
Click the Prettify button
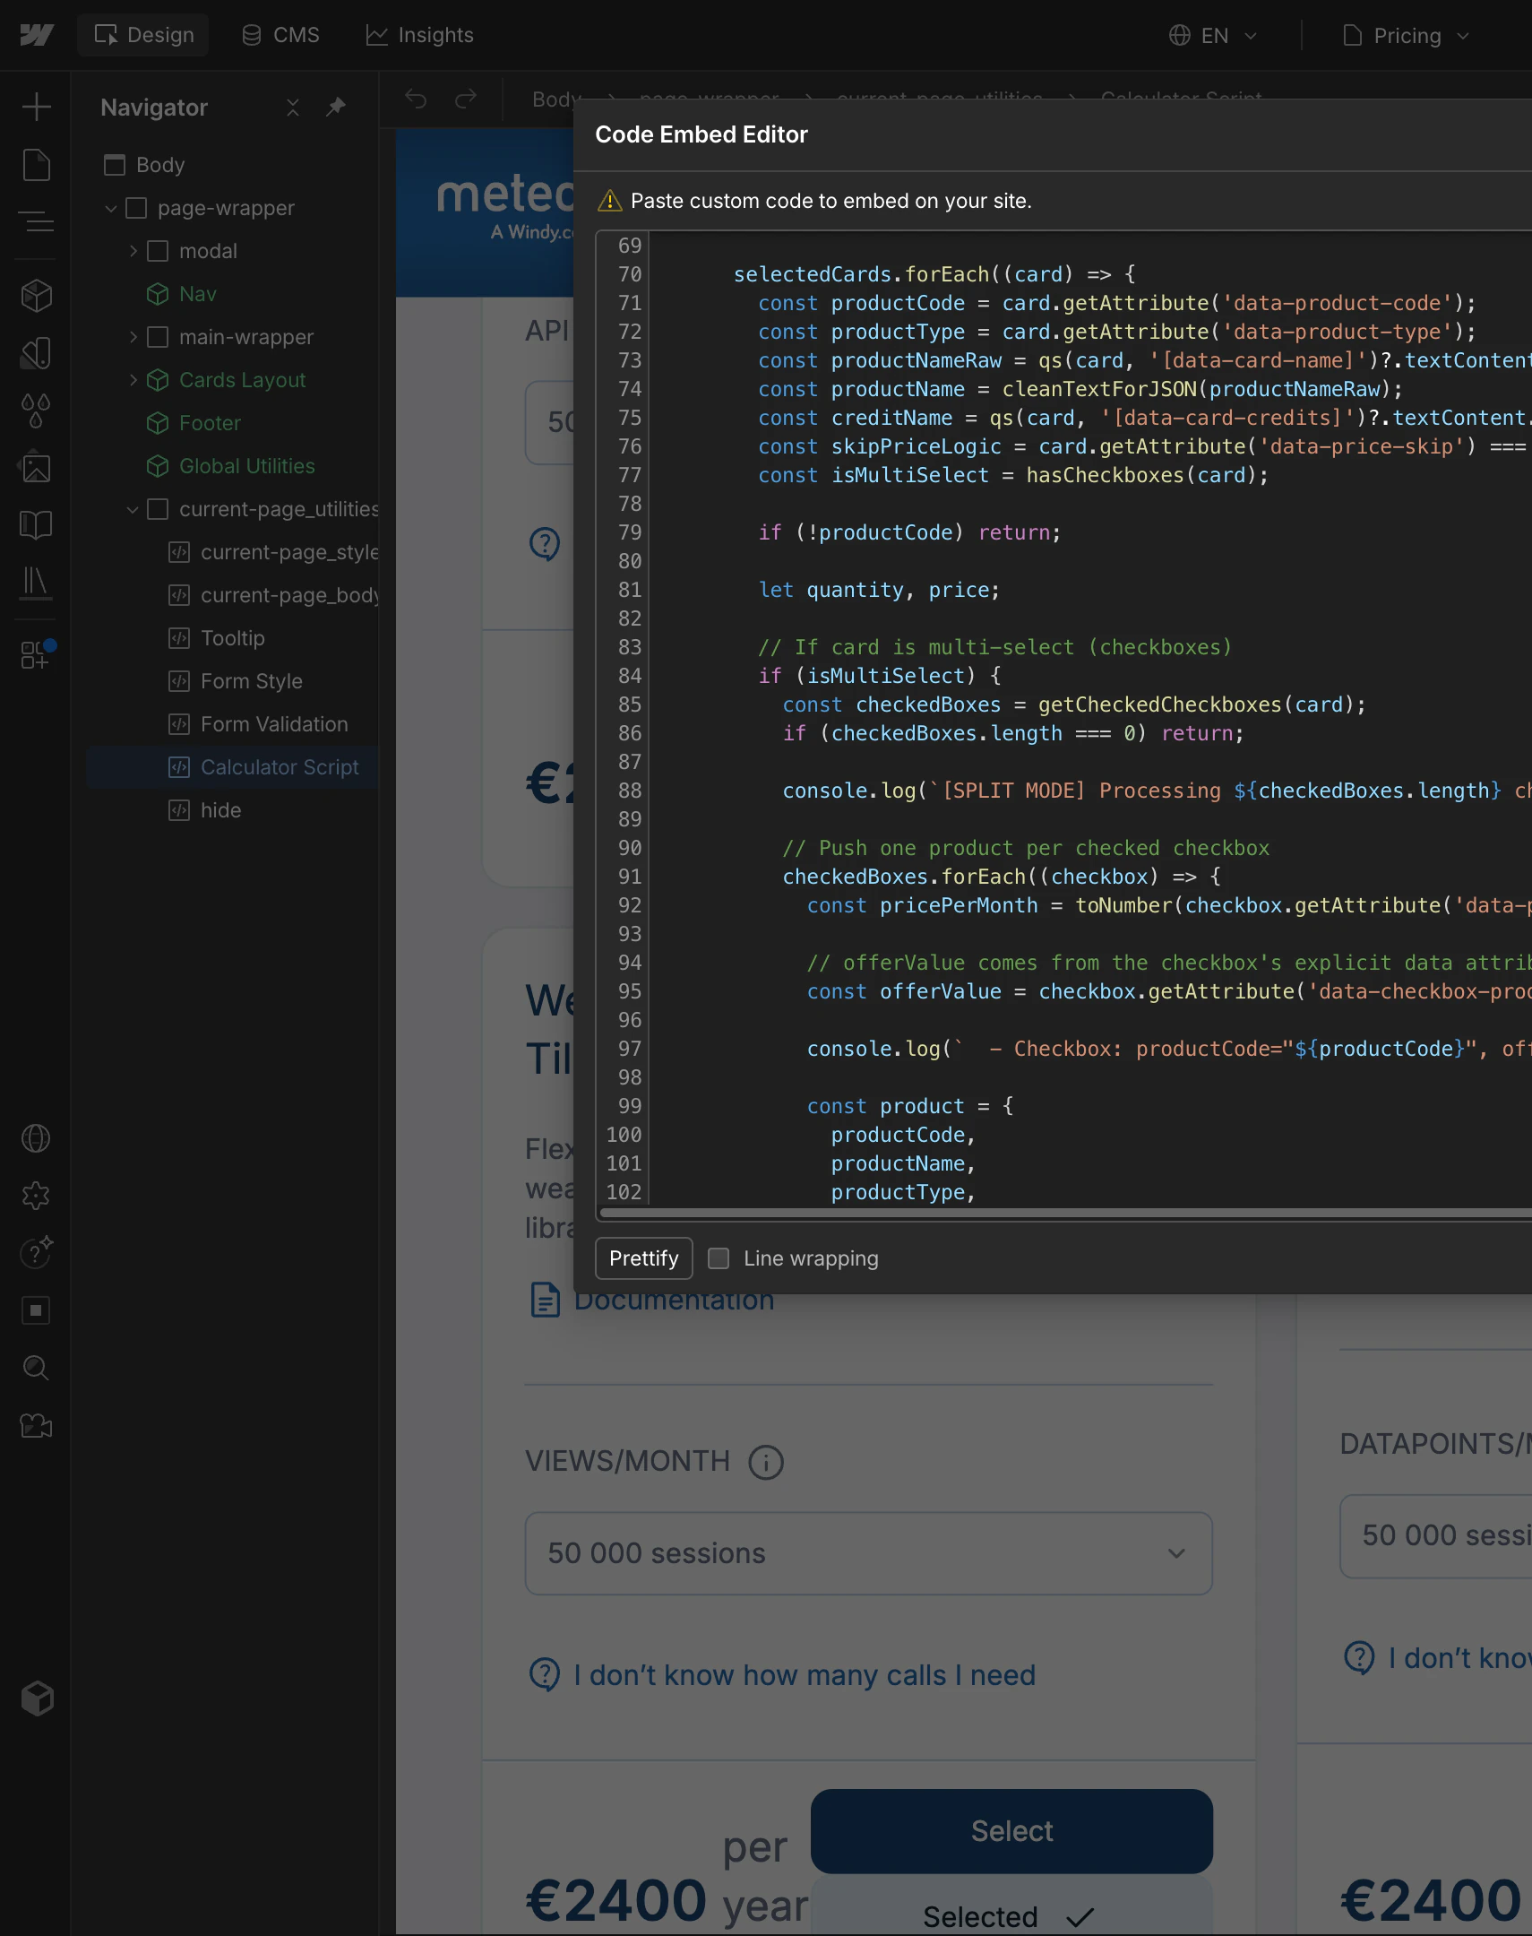(x=643, y=1258)
